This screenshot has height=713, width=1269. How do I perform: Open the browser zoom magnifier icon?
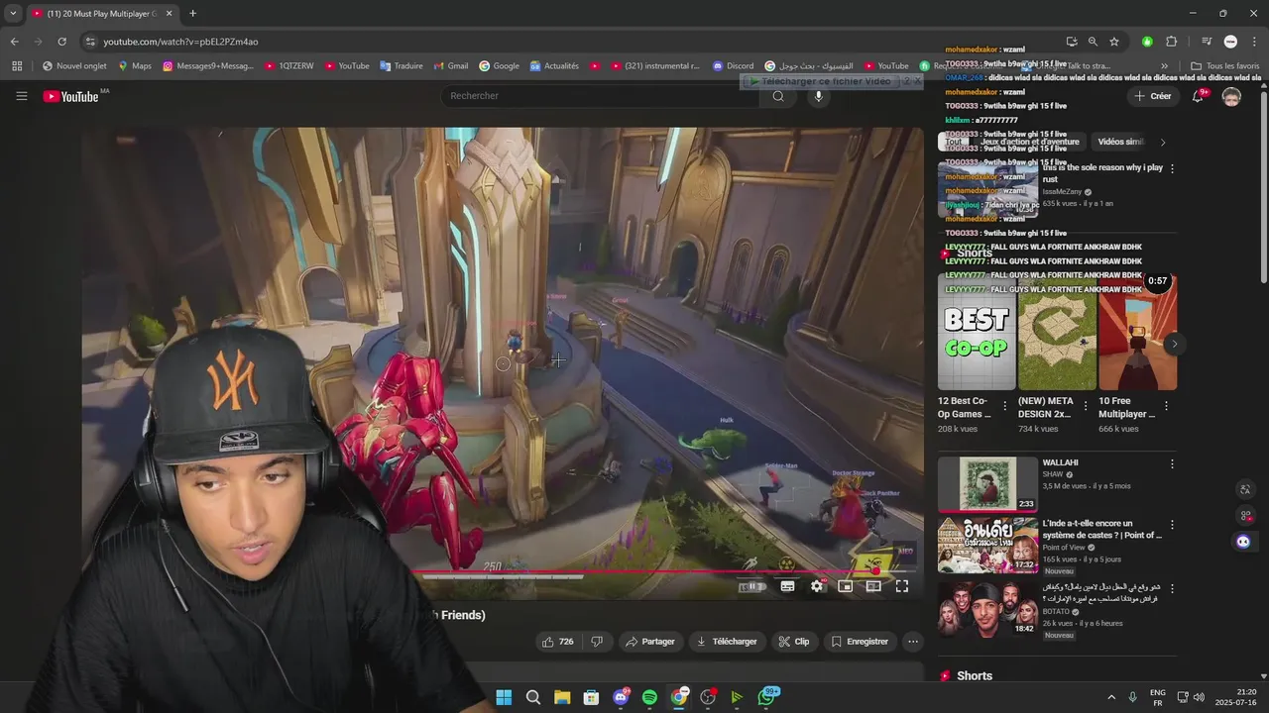pyautogui.click(x=1093, y=42)
